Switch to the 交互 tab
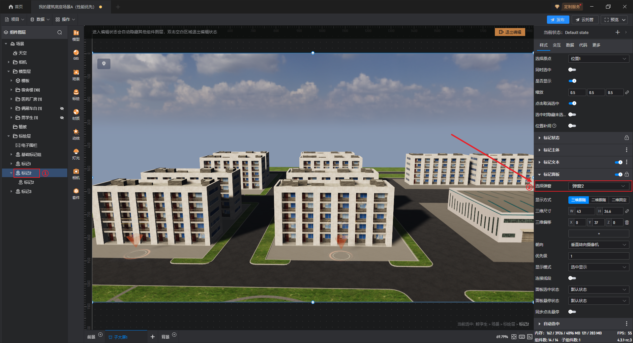 coord(557,45)
